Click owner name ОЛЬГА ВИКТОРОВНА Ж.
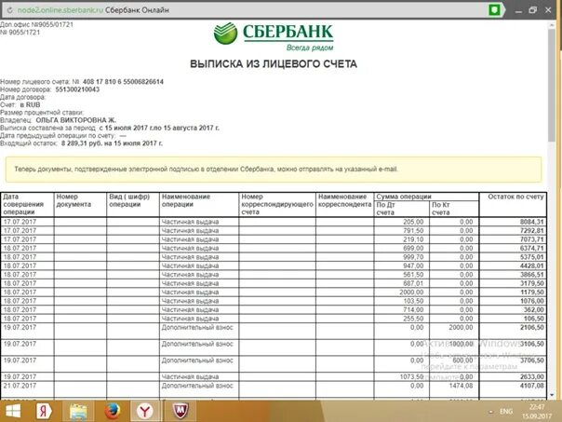The height and width of the screenshot is (422, 562). click(x=75, y=120)
